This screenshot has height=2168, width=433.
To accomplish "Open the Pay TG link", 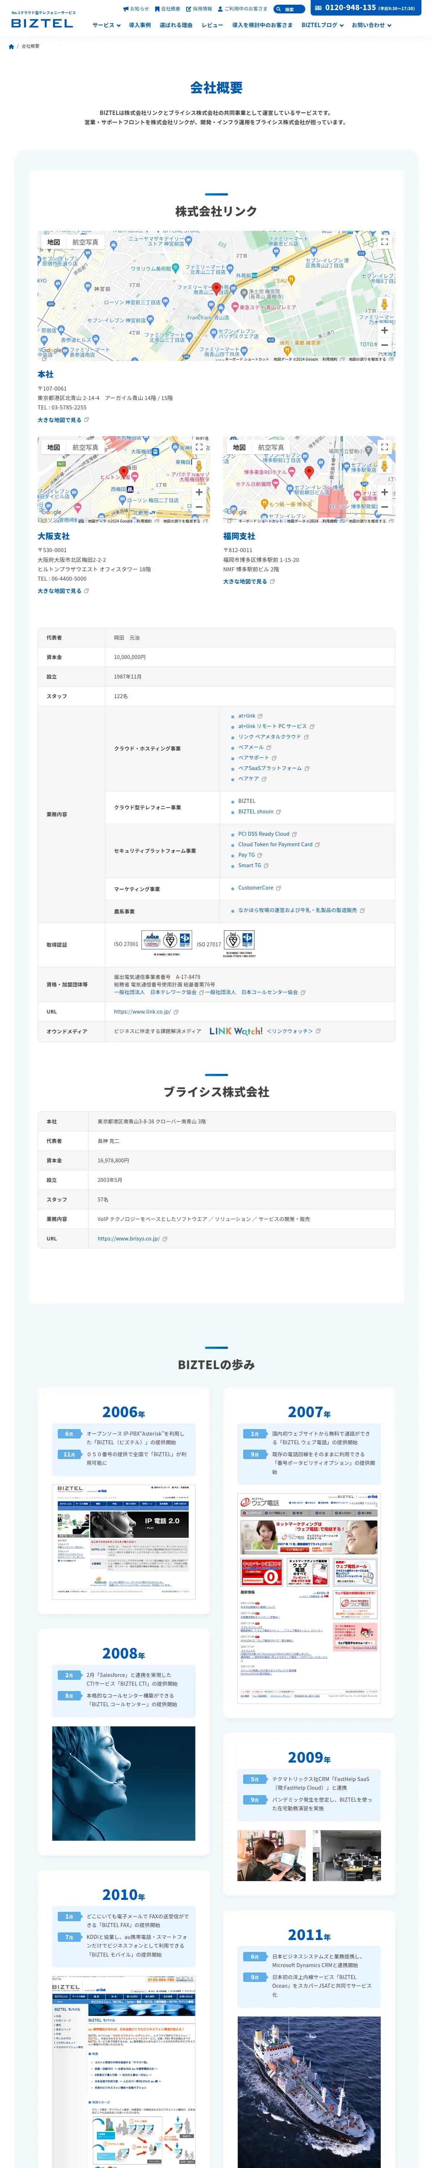I will 250,855.
